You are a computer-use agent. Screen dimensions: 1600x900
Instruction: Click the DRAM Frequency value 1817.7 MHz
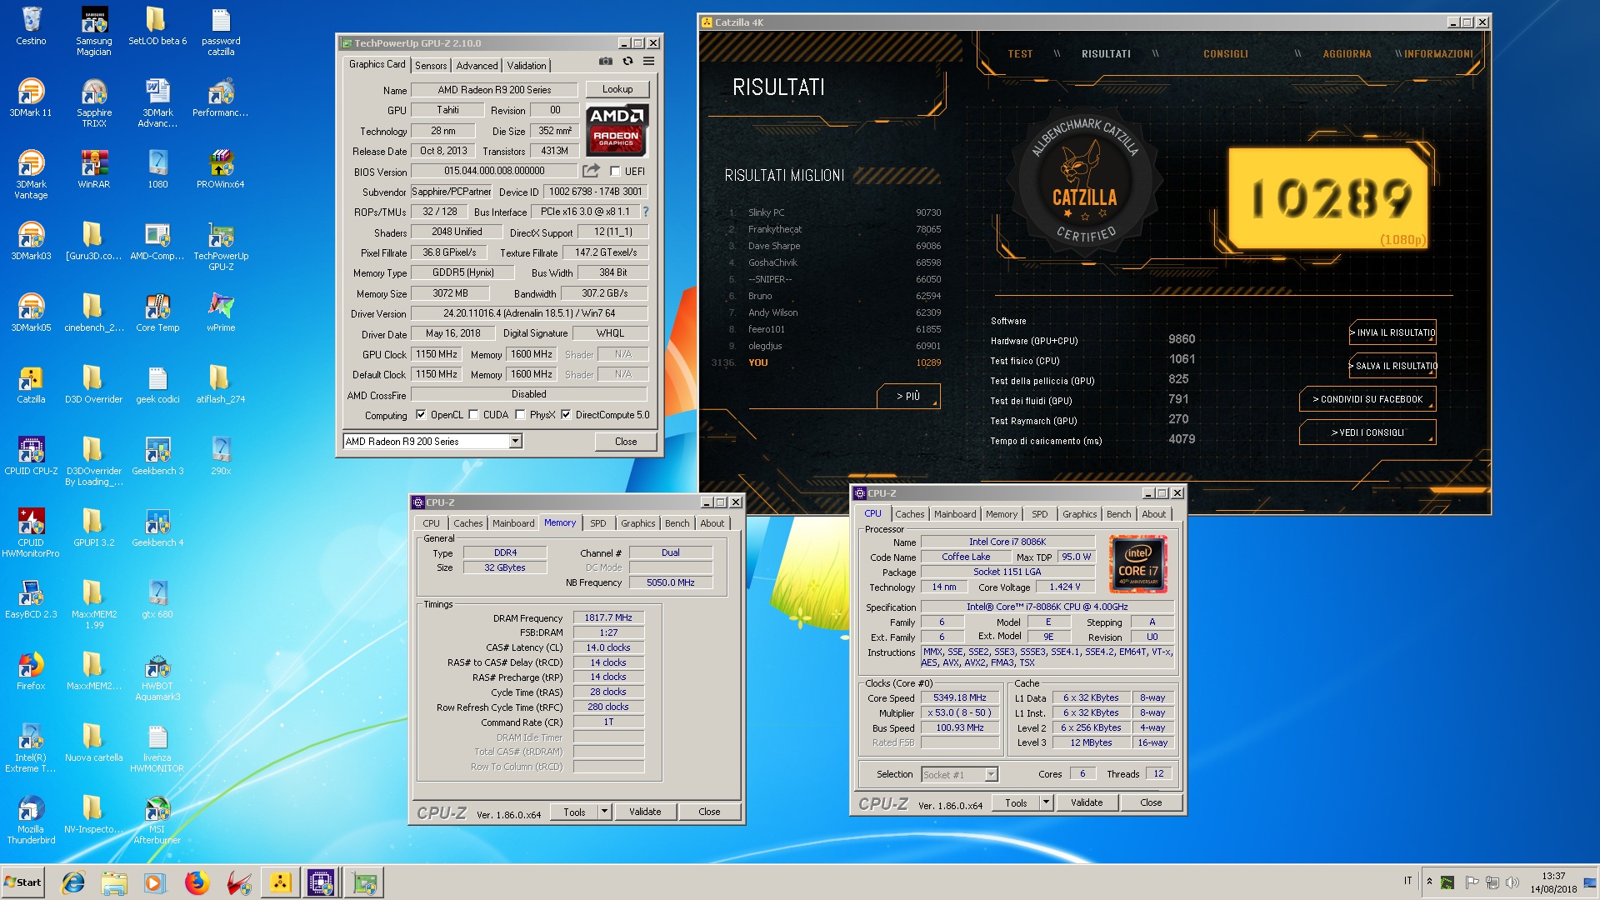pyautogui.click(x=608, y=618)
